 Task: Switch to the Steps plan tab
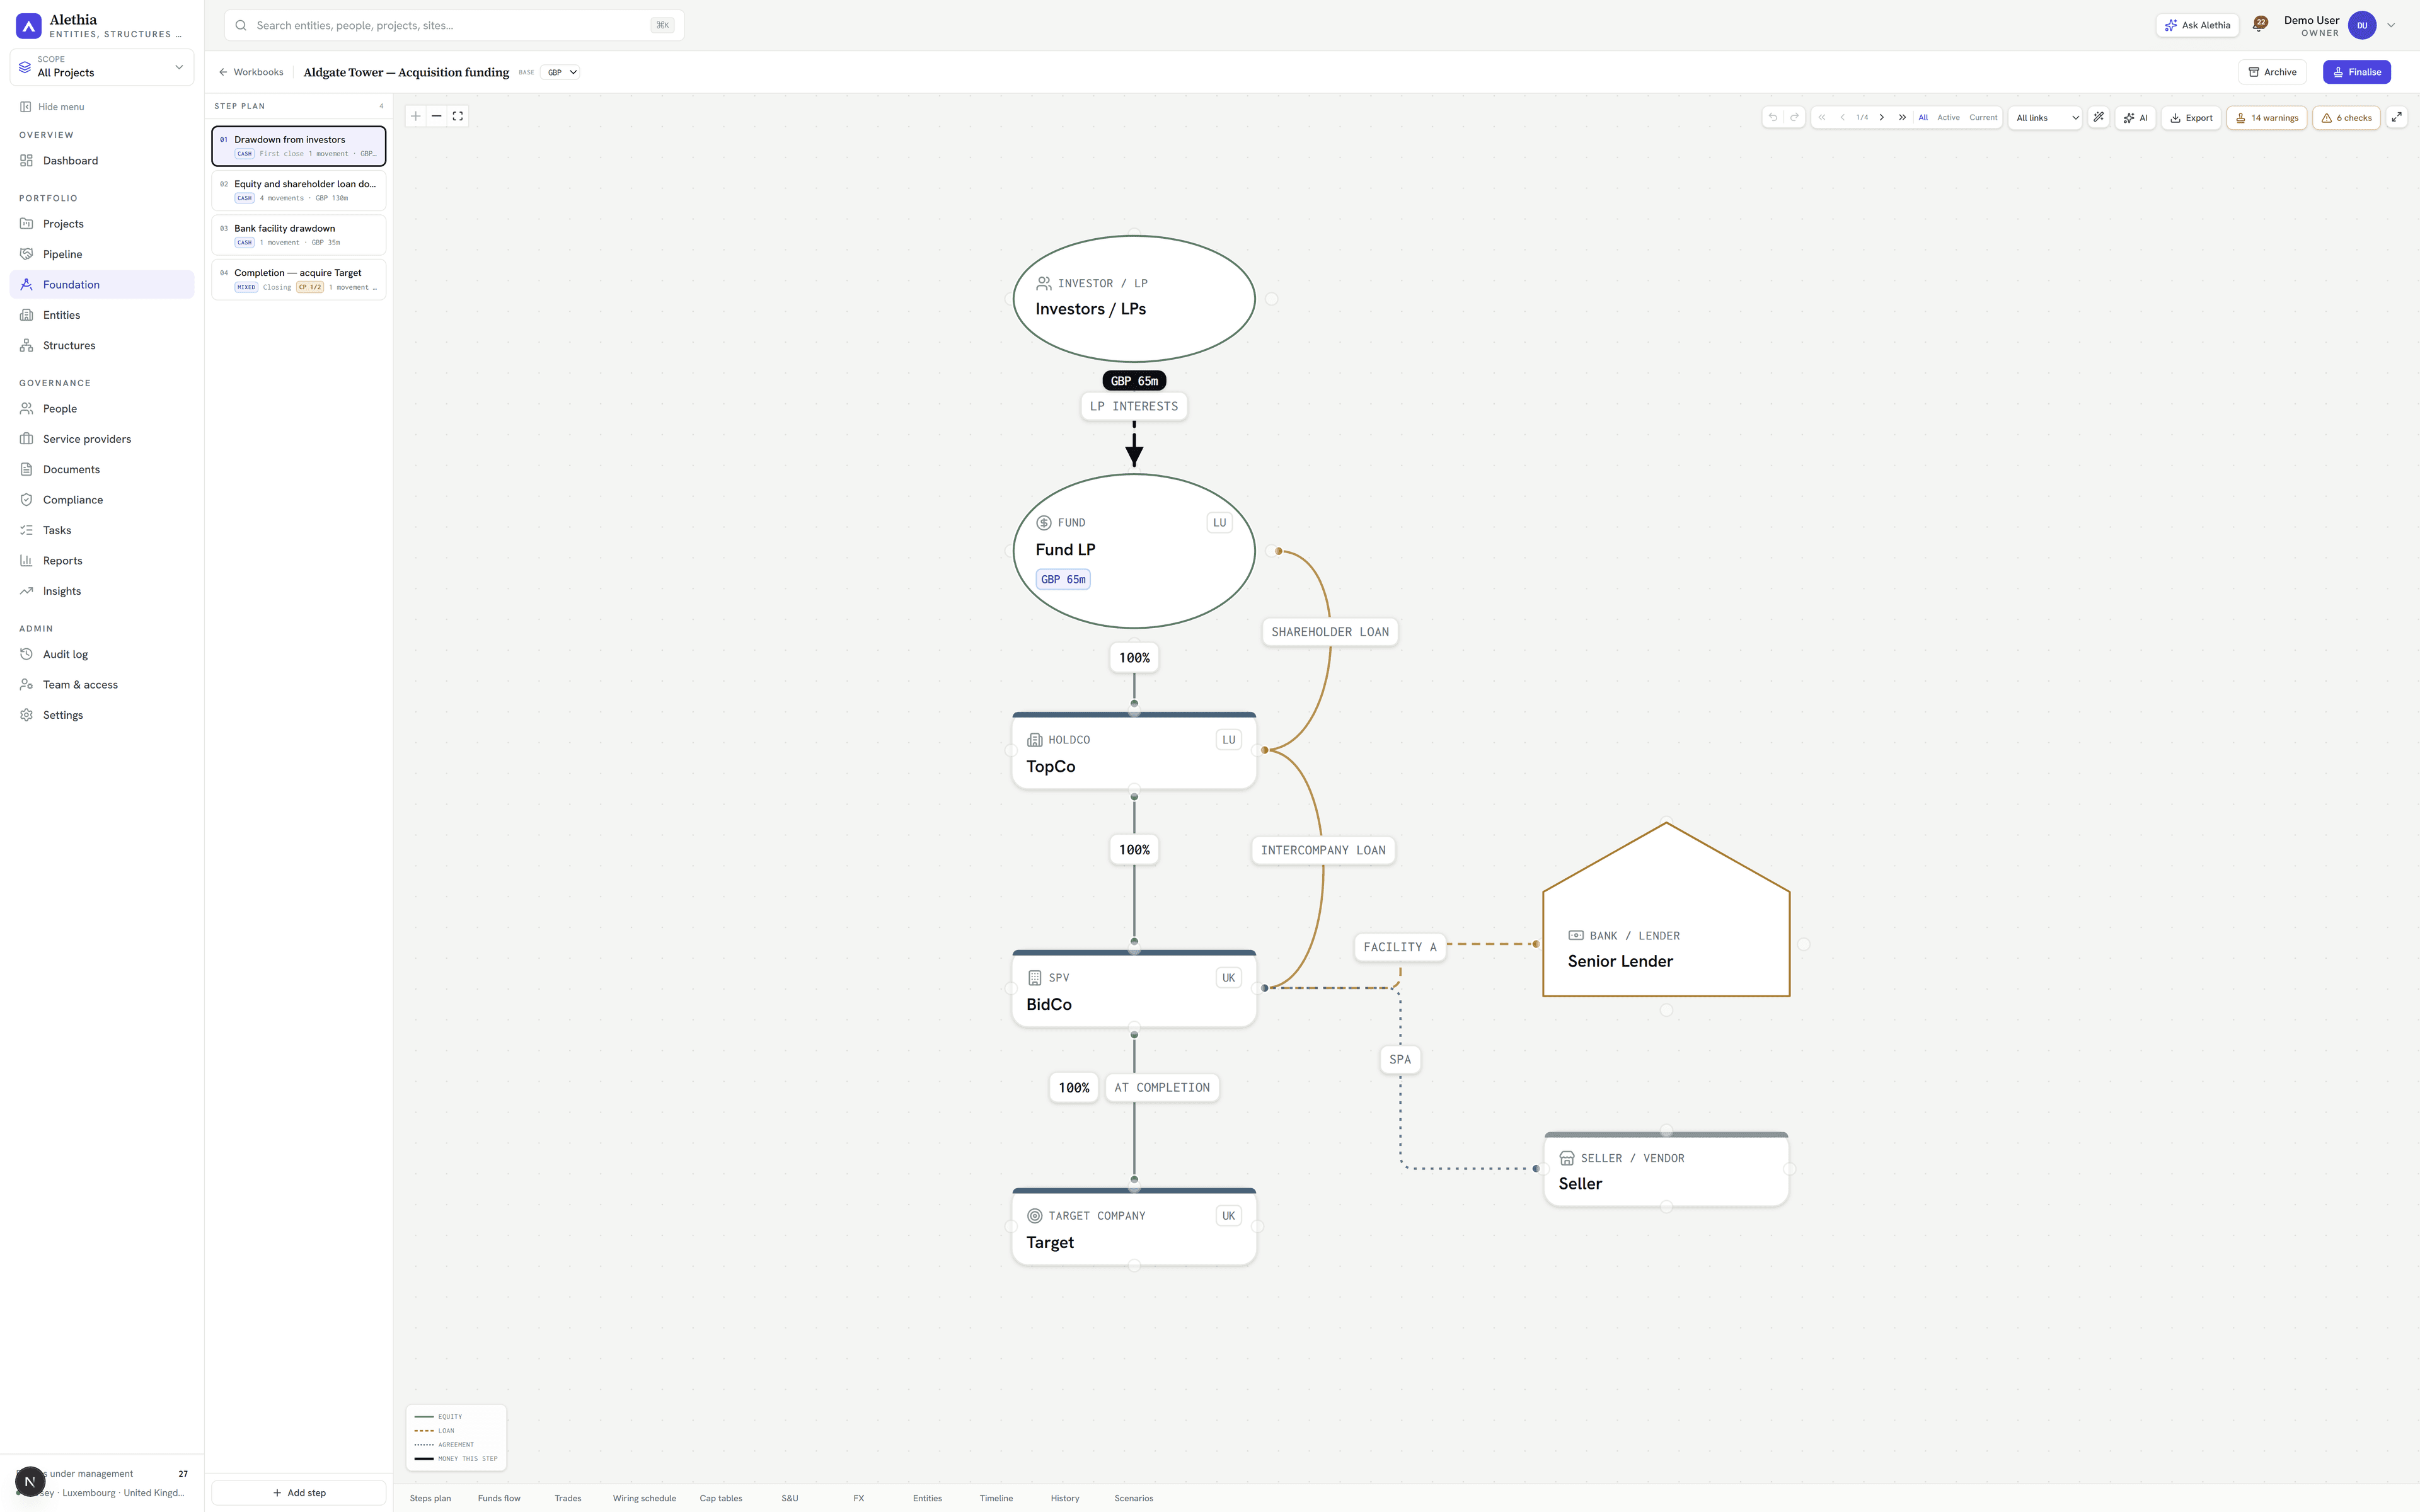tap(430, 1498)
